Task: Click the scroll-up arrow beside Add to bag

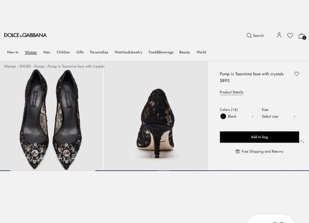Action: pyautogui.click(x=302, y=142)
